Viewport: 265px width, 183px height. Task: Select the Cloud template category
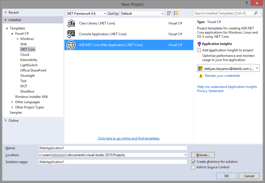coord(25,55)
